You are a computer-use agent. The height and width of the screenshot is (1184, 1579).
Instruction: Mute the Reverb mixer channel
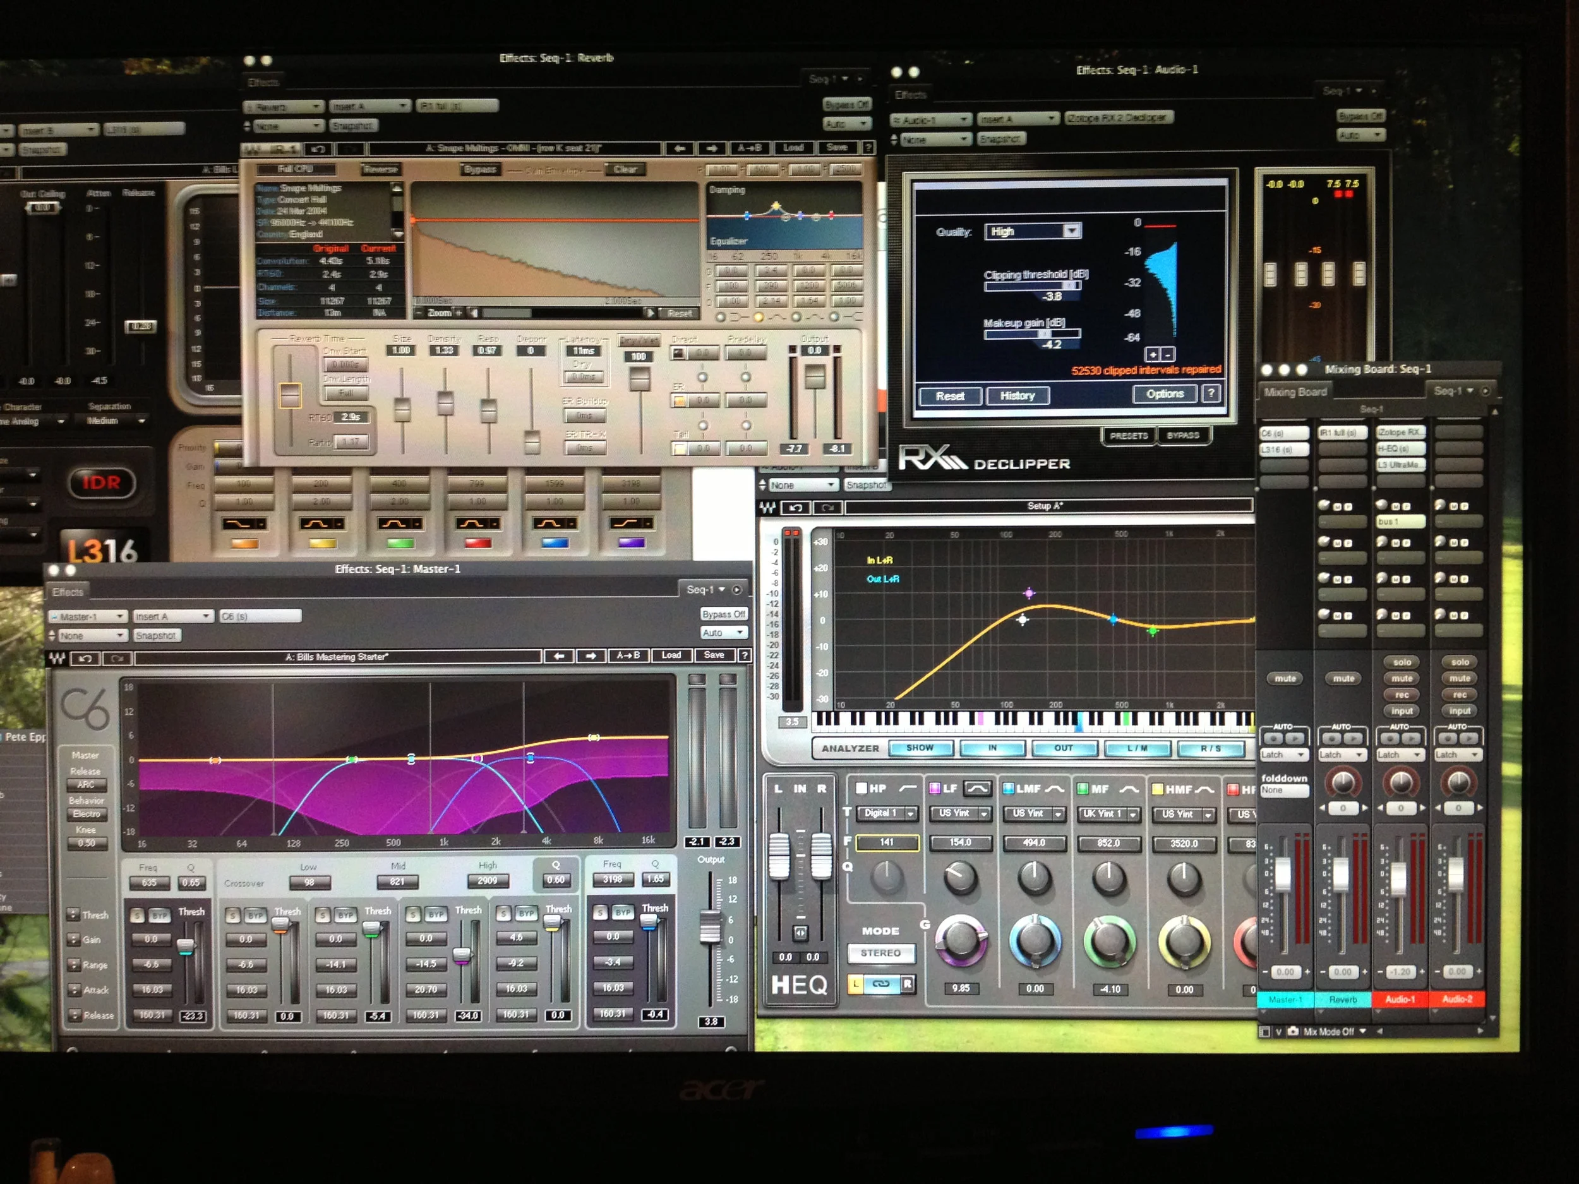pos(1343,679)
